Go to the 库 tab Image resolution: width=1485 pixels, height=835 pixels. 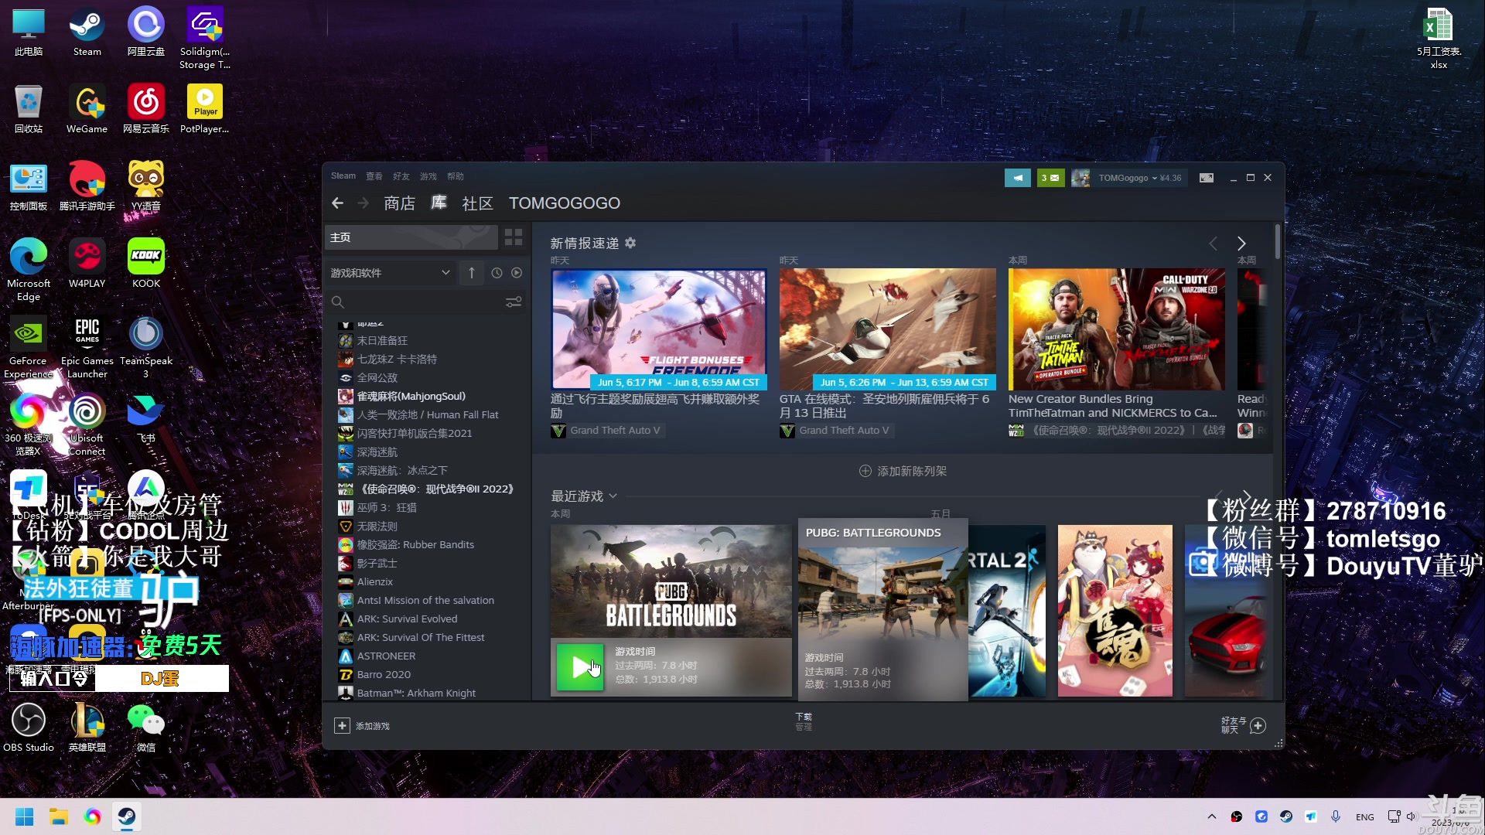pyautogui.click(x=439, y=203)
